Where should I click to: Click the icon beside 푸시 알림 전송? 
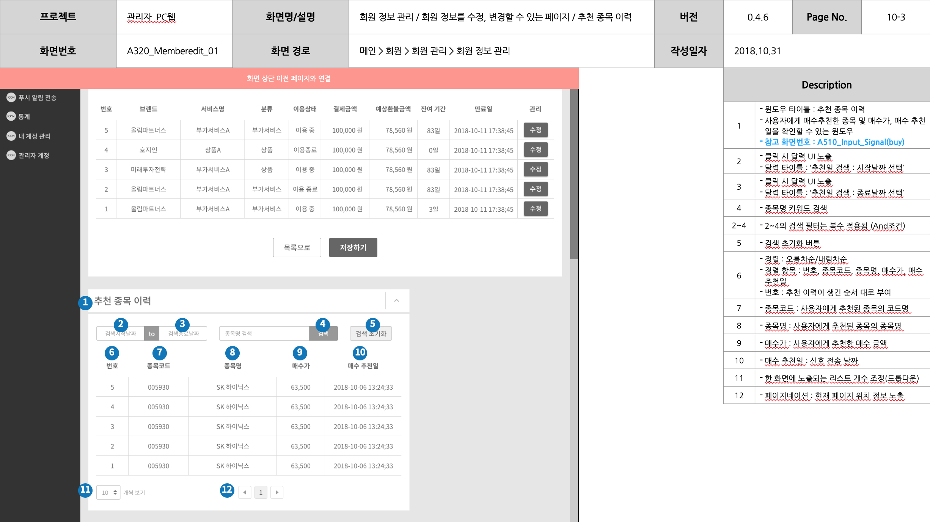click(x=11, y=97)
